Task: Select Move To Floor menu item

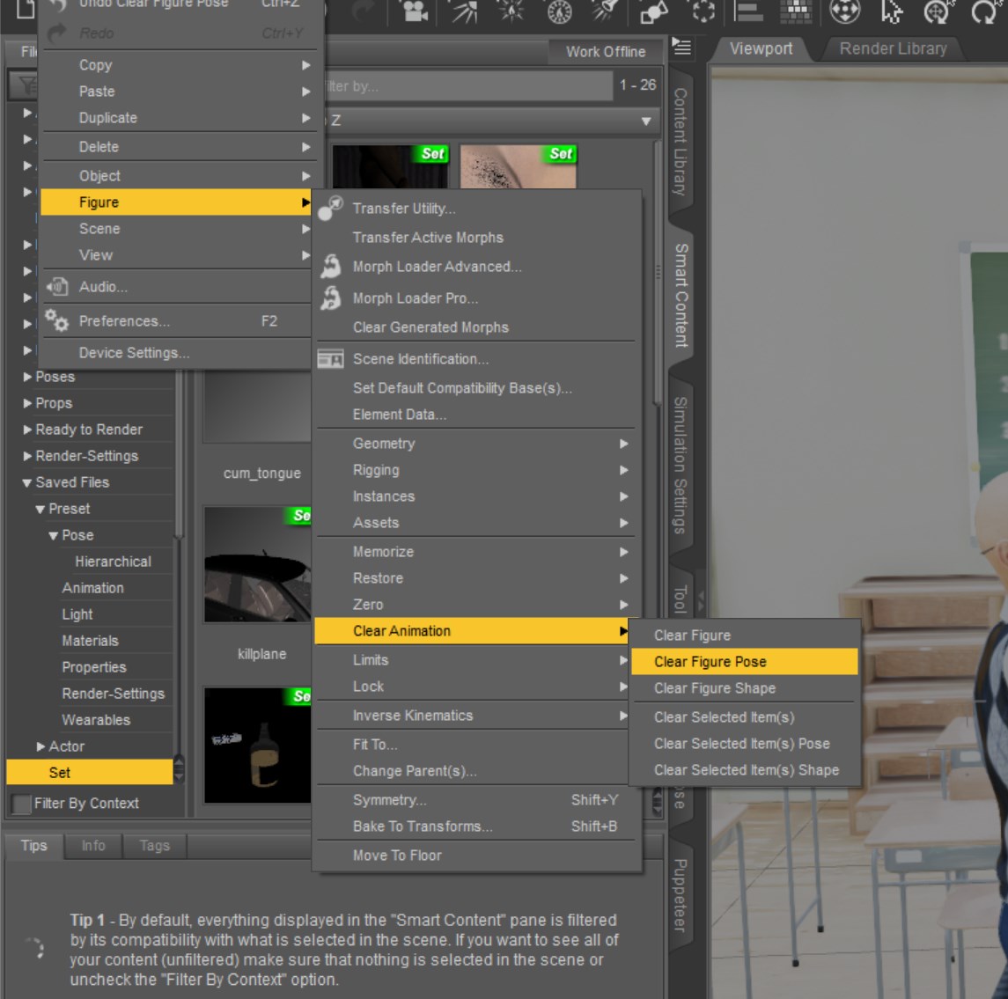Action: pyautogui.click(x=478, y=856)
